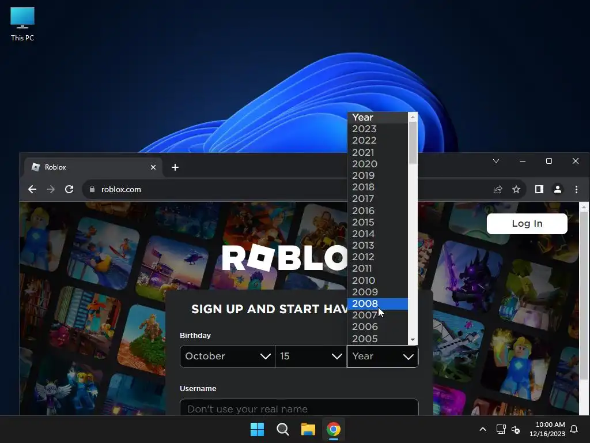The image size is (590, 443).
Task: Click the Chrome taskbar icon
Action: click(334, 429)
